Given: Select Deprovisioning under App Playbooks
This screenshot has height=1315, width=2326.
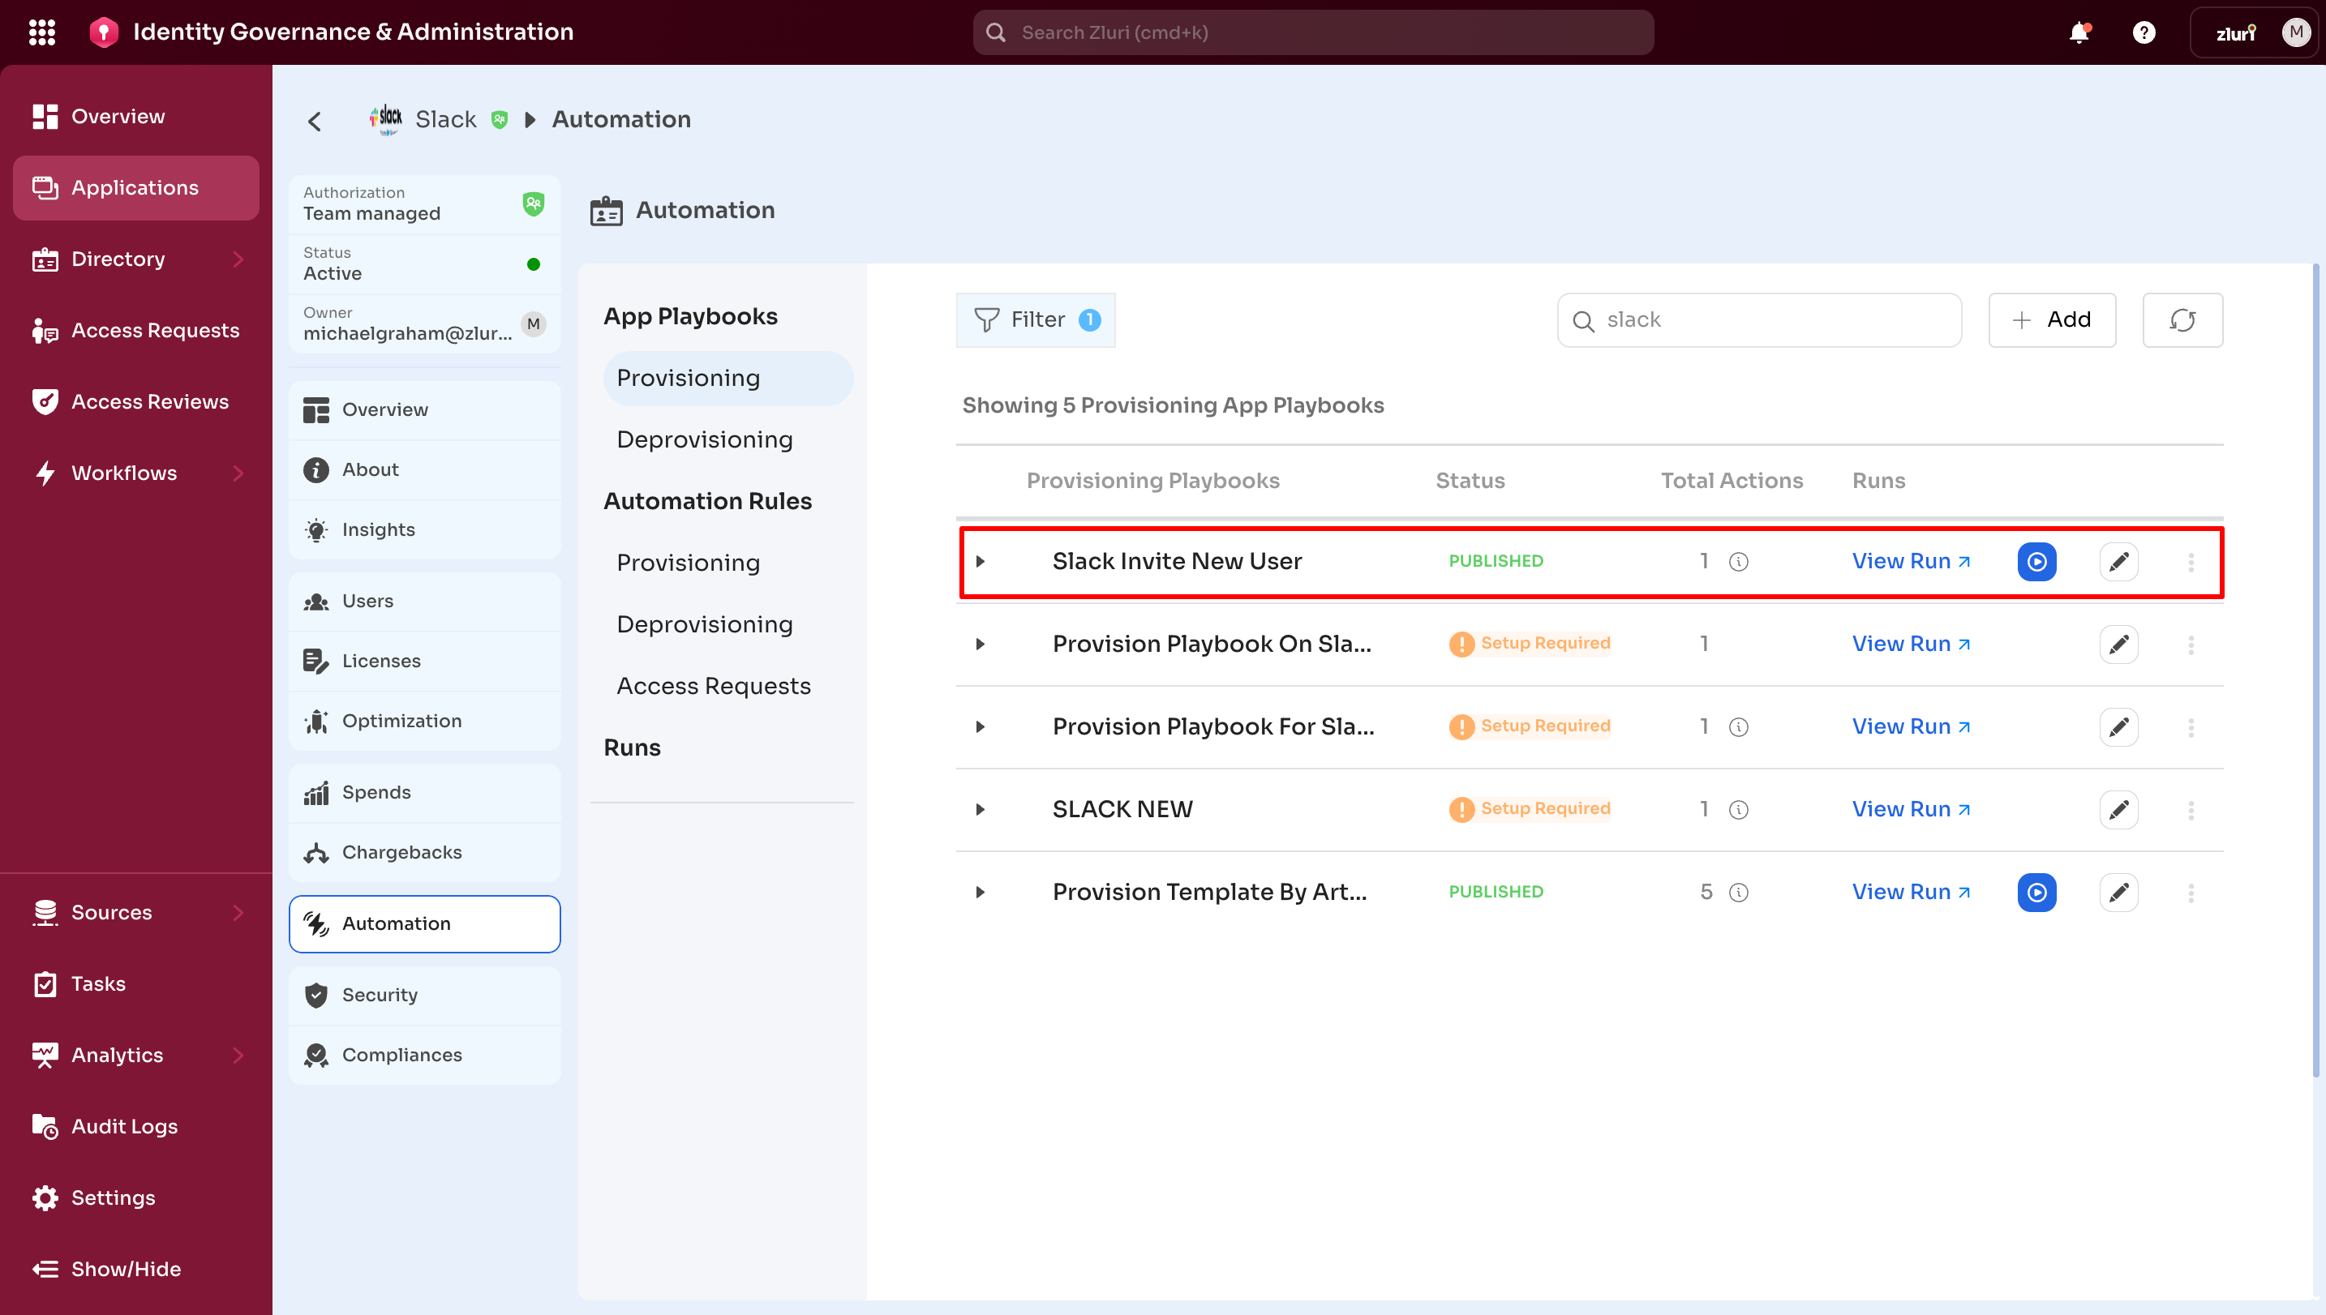Looking at the screenshot, I should tap(704, 440).
